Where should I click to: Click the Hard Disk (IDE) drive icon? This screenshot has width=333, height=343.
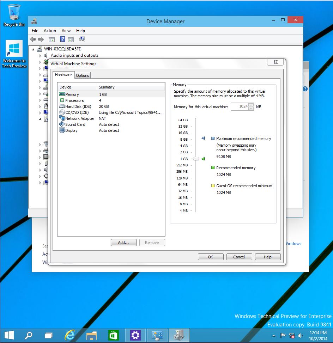tap(62, 106)
